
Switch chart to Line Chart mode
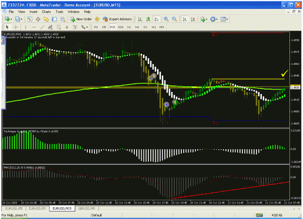click(157, 19)
